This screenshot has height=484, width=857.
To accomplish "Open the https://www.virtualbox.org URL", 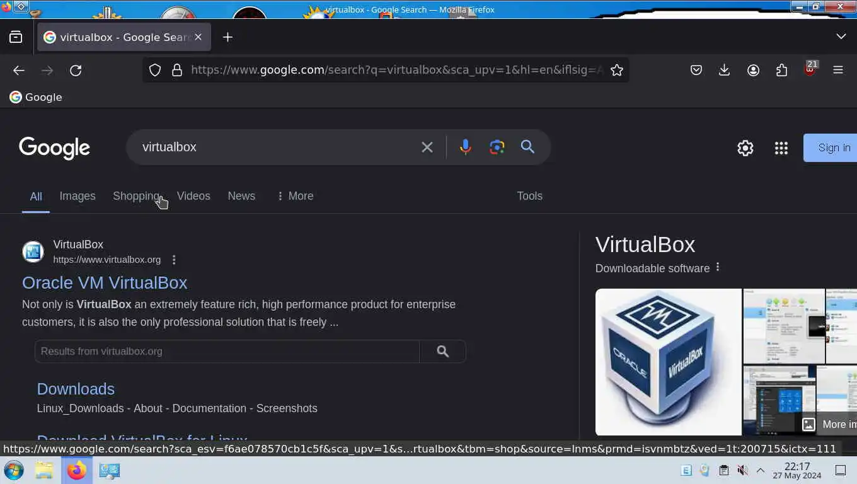I will coord(106,260).
